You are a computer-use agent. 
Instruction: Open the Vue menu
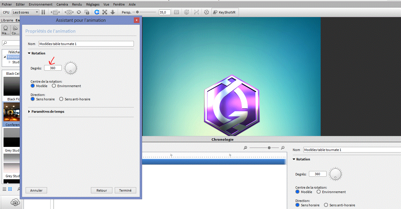[x=106, y=4]
